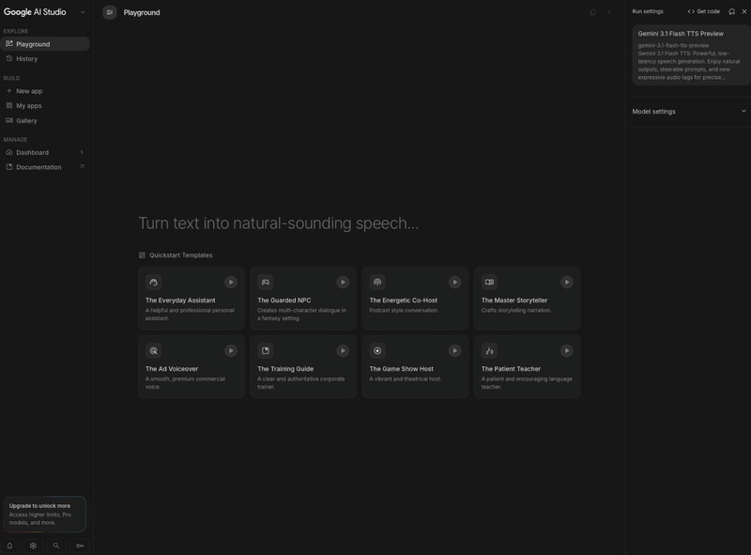The width and height of the screenshot is (751, 555).
Task: Select The Master Storyteller template title
Action: coord(513,300)
